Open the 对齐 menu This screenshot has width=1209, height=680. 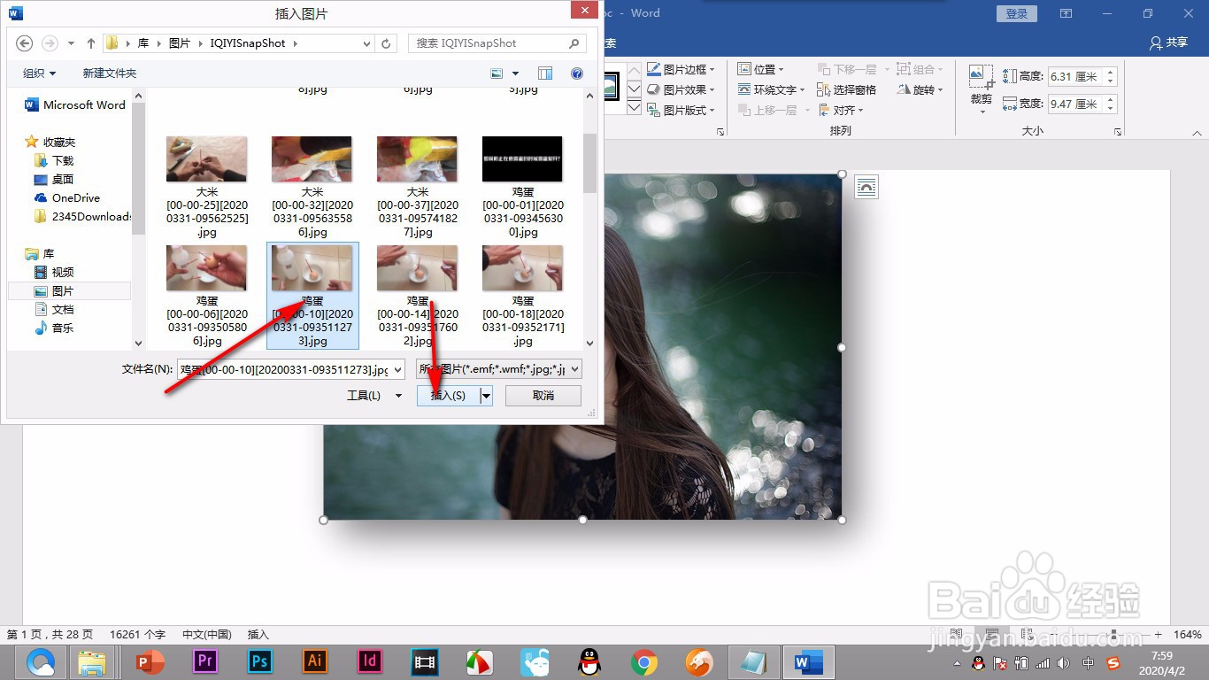click(840, 110)
